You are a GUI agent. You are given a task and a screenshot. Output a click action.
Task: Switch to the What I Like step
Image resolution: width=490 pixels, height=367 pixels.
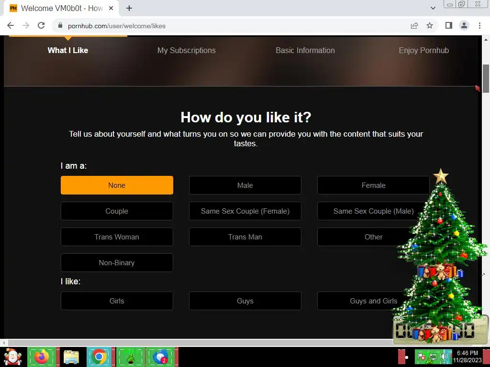[68, 50]
